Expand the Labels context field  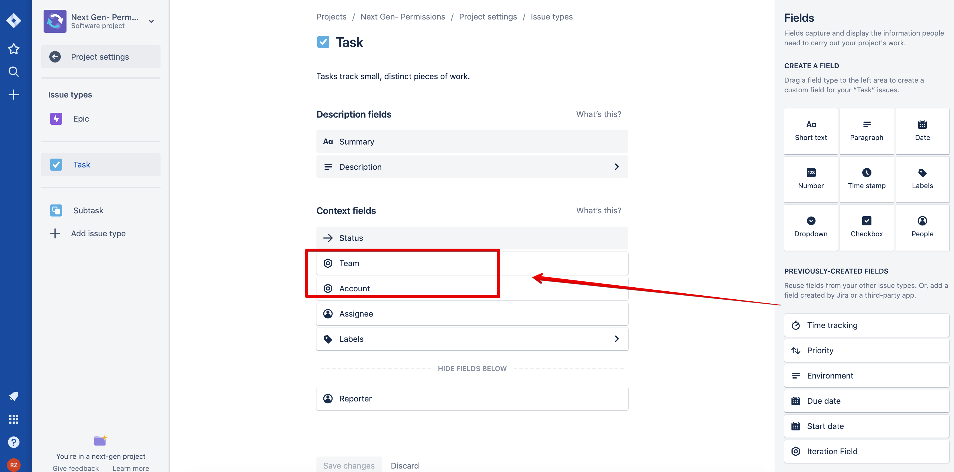tap(616, 339)
